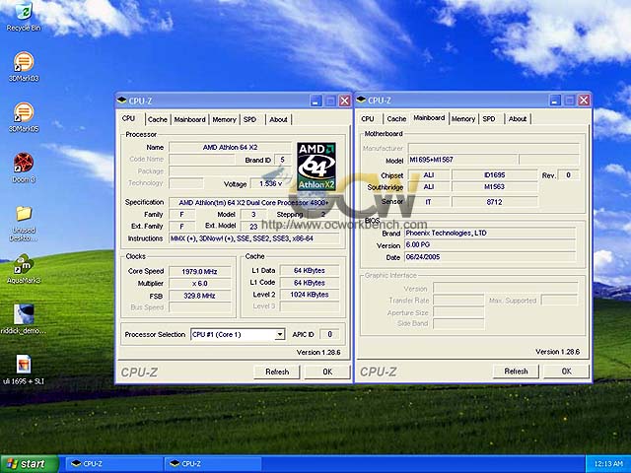Click the motherboard Model field M1695+M1567
This screenshot has width=631, height=473.
click(x=462, y=160)
